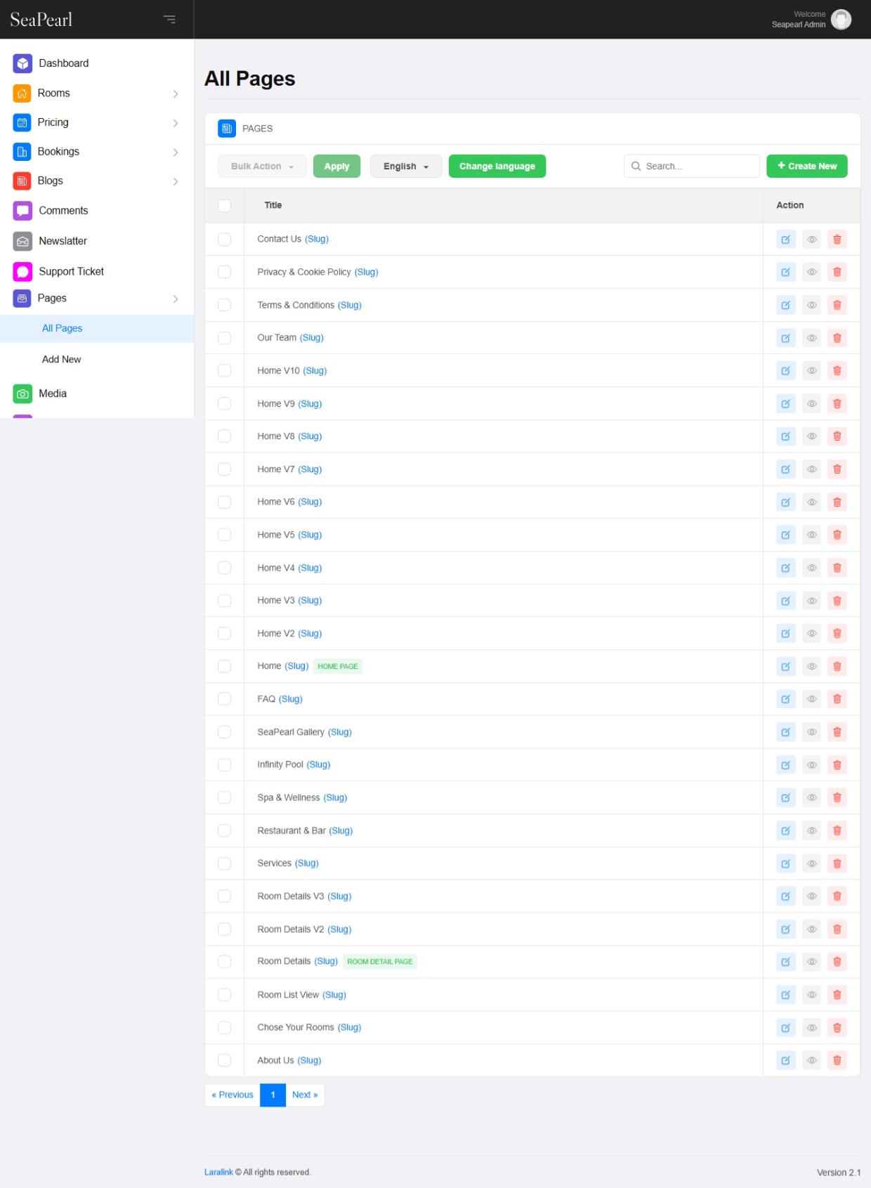Preview the About Us page via eye icon

(x=811, y=1060)
